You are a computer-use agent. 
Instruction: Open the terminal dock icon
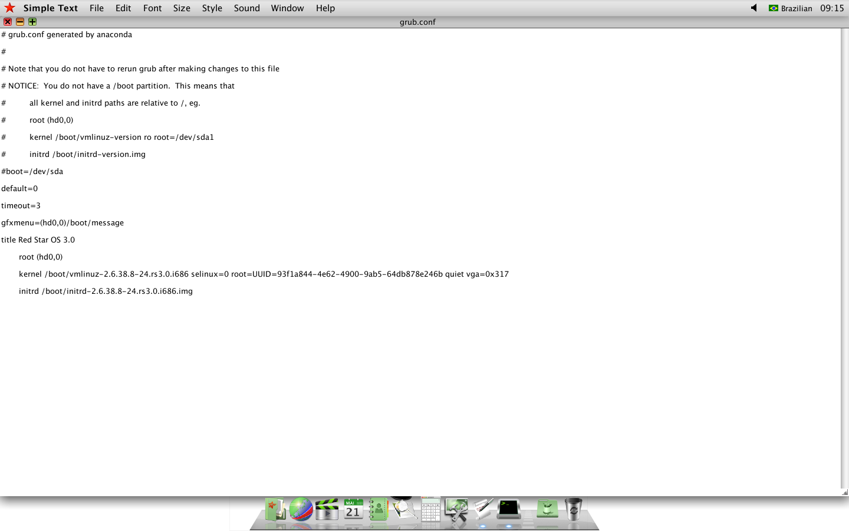509,509
